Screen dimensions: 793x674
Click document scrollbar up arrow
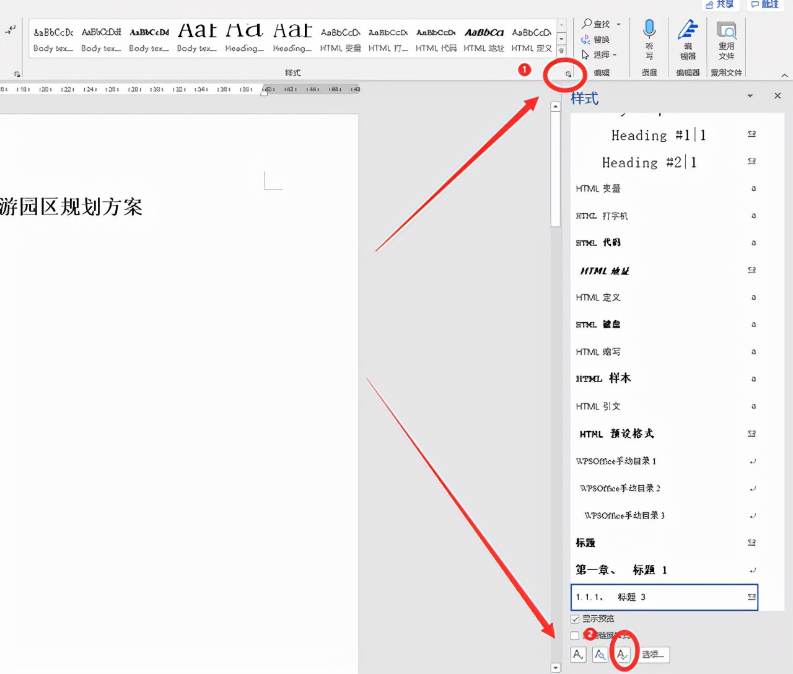[x=556, y=107]
